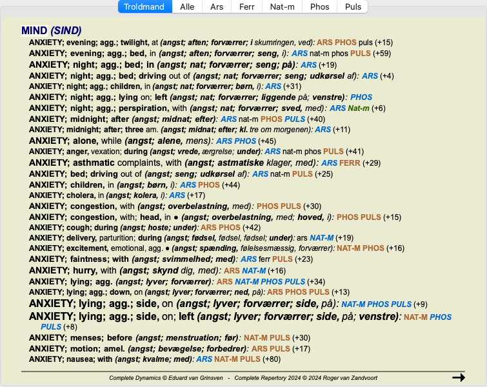Switch to the Alle tab
This screenshot has height=387, width=487.
click(x=187, y=6)
